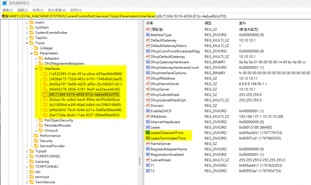Screen dimensions: 311x185
Task: Click the Lease DWORD value icon
Action: point(148,127)
